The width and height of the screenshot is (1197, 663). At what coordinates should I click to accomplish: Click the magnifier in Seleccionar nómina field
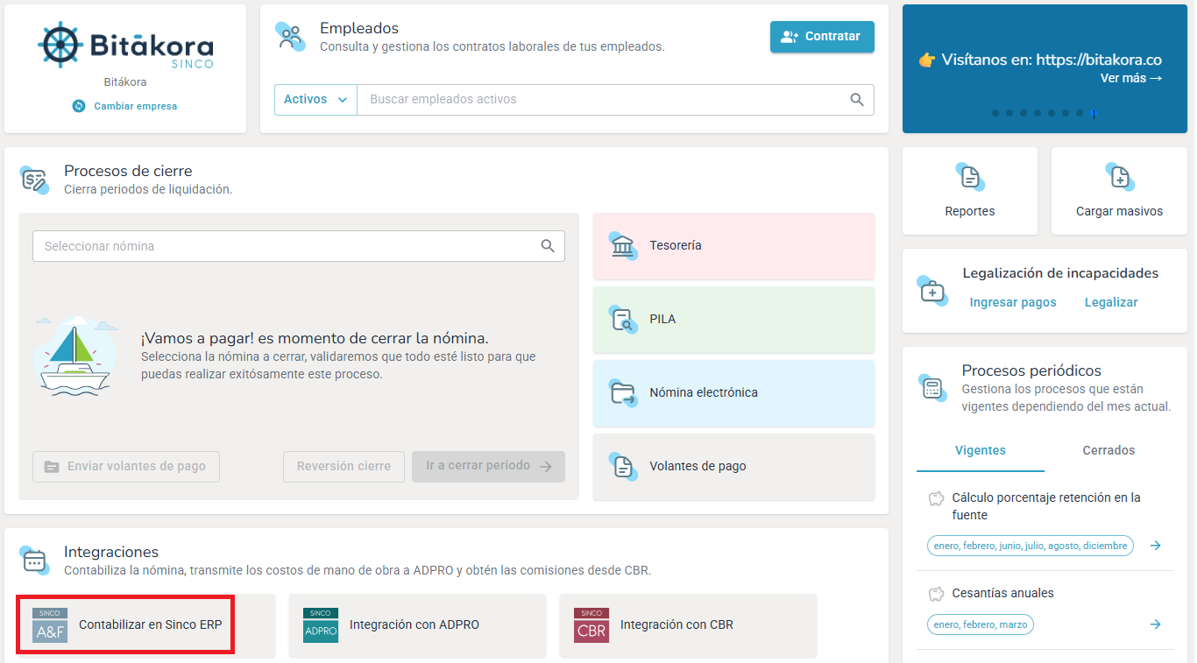coord(548,246)
